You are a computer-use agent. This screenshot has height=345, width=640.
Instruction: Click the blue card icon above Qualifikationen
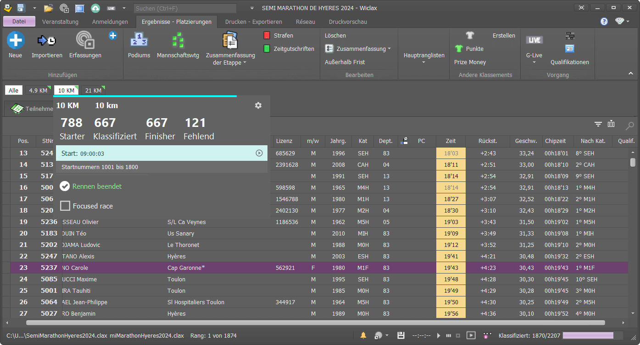coord(570,49)
